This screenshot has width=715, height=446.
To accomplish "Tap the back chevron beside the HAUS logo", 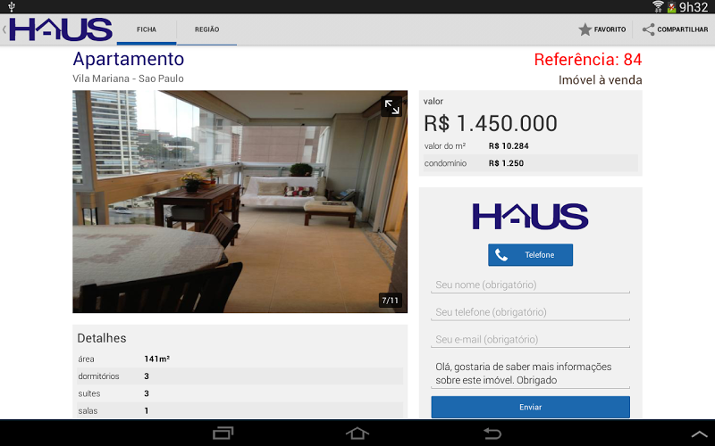I will [x=4, y=29].
